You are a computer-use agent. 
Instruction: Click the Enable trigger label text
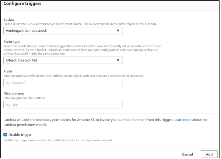[21, 135]
